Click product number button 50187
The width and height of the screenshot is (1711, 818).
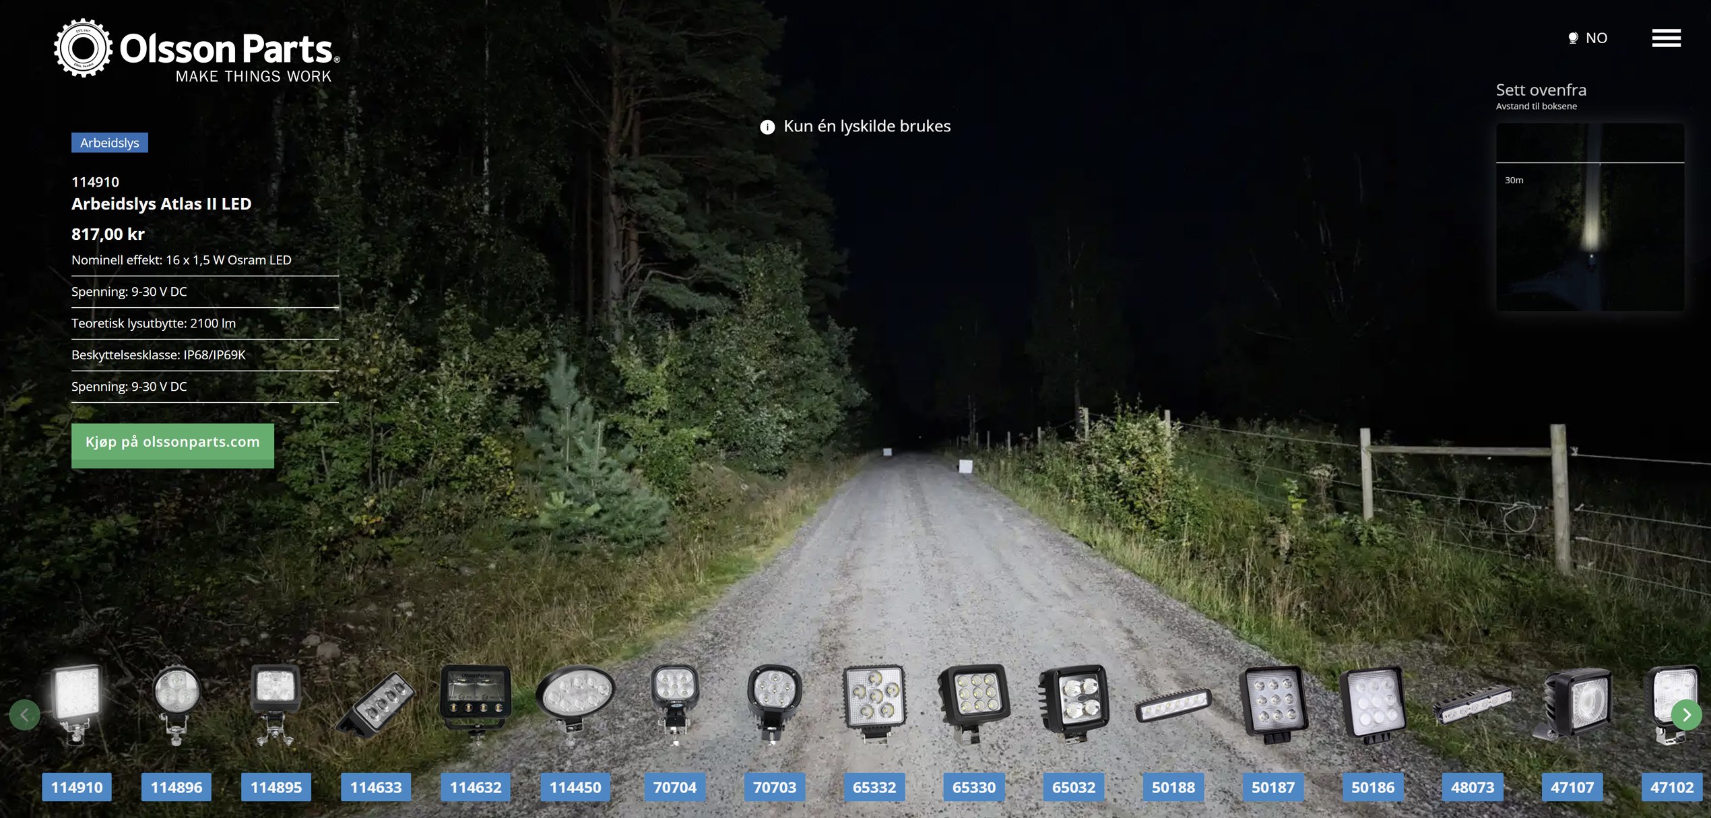pos(1272,787)
